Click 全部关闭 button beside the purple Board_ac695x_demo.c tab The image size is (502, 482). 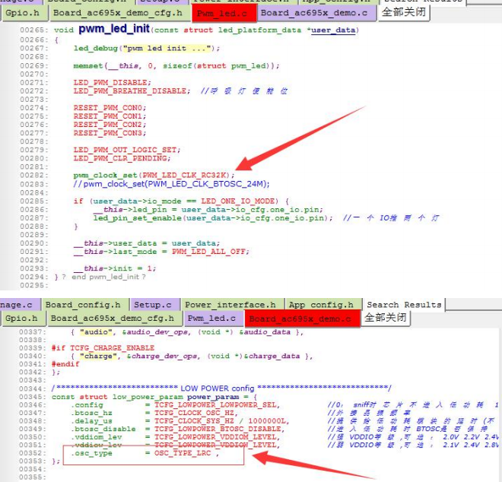pos(404,12)
